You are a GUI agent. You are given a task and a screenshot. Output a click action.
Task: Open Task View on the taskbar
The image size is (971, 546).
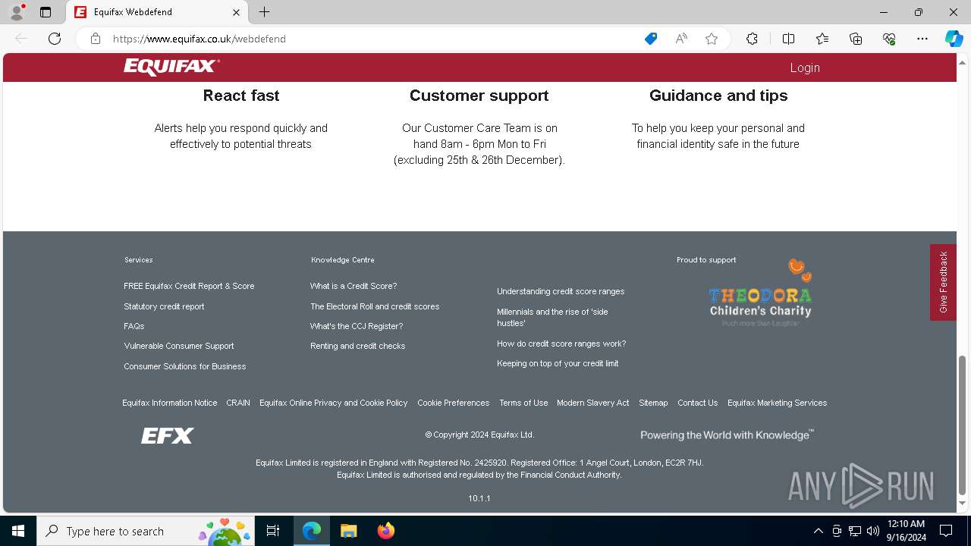click(273, 531)
